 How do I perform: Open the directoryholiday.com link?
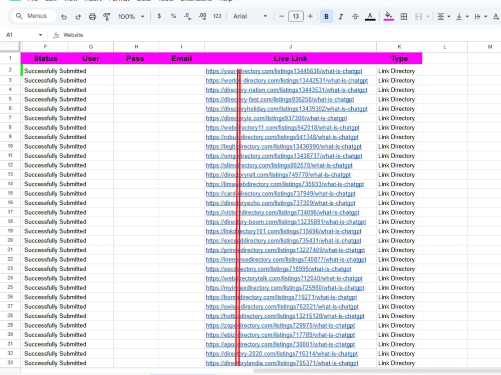point(287,108)
